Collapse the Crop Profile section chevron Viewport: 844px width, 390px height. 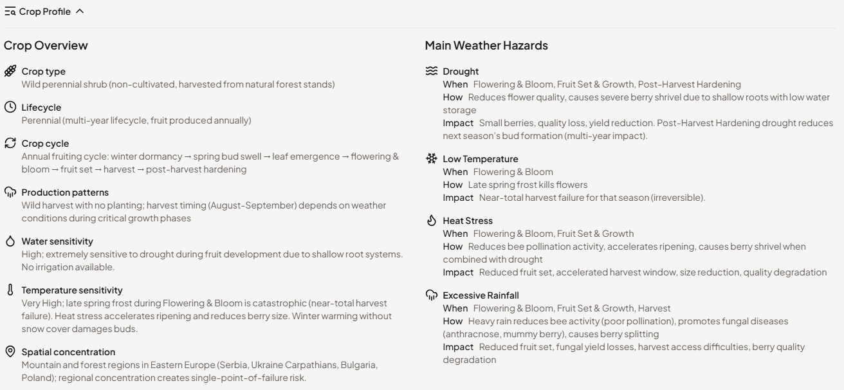(80, 12)
